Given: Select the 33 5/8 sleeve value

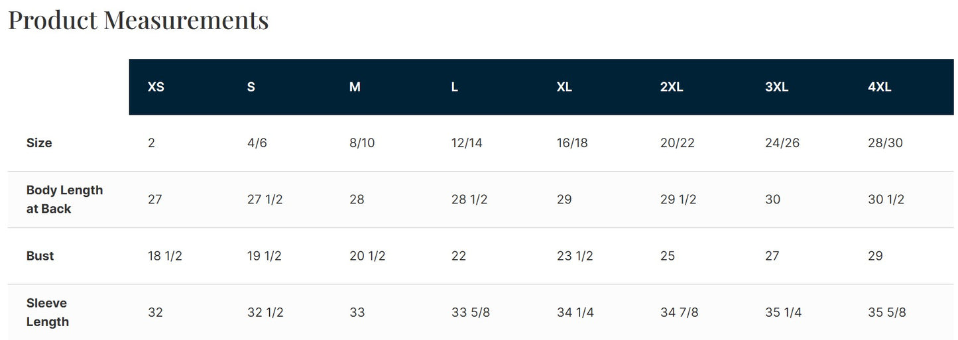Looking at the screenshot, I should (471, 312).
